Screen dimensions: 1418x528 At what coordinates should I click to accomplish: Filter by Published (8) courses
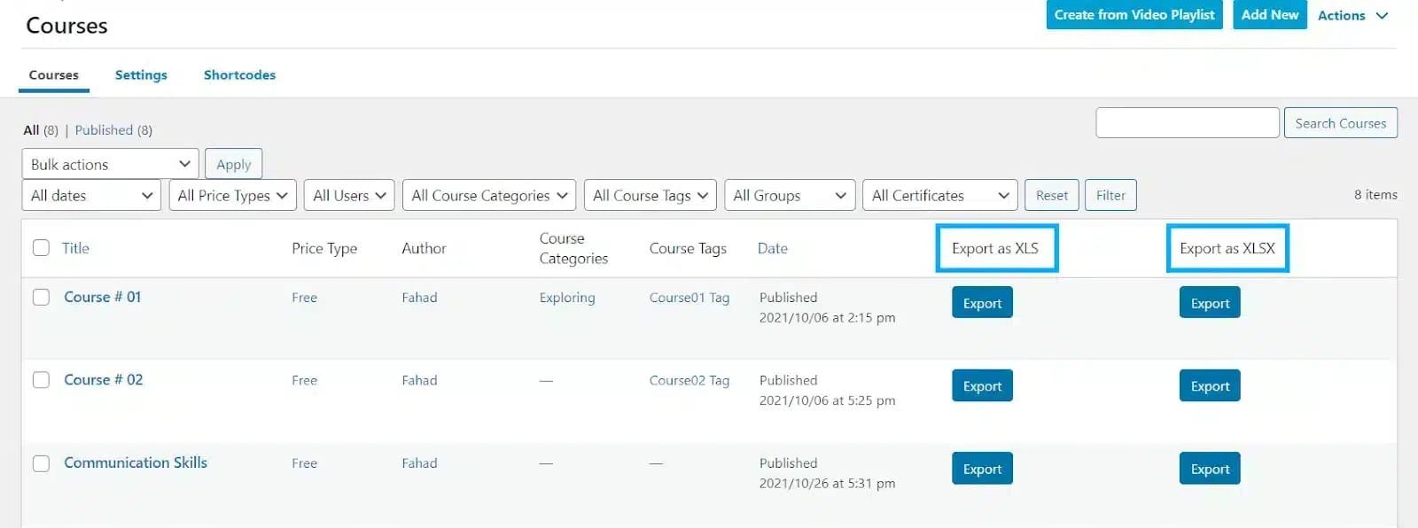(x=113, y=130)
